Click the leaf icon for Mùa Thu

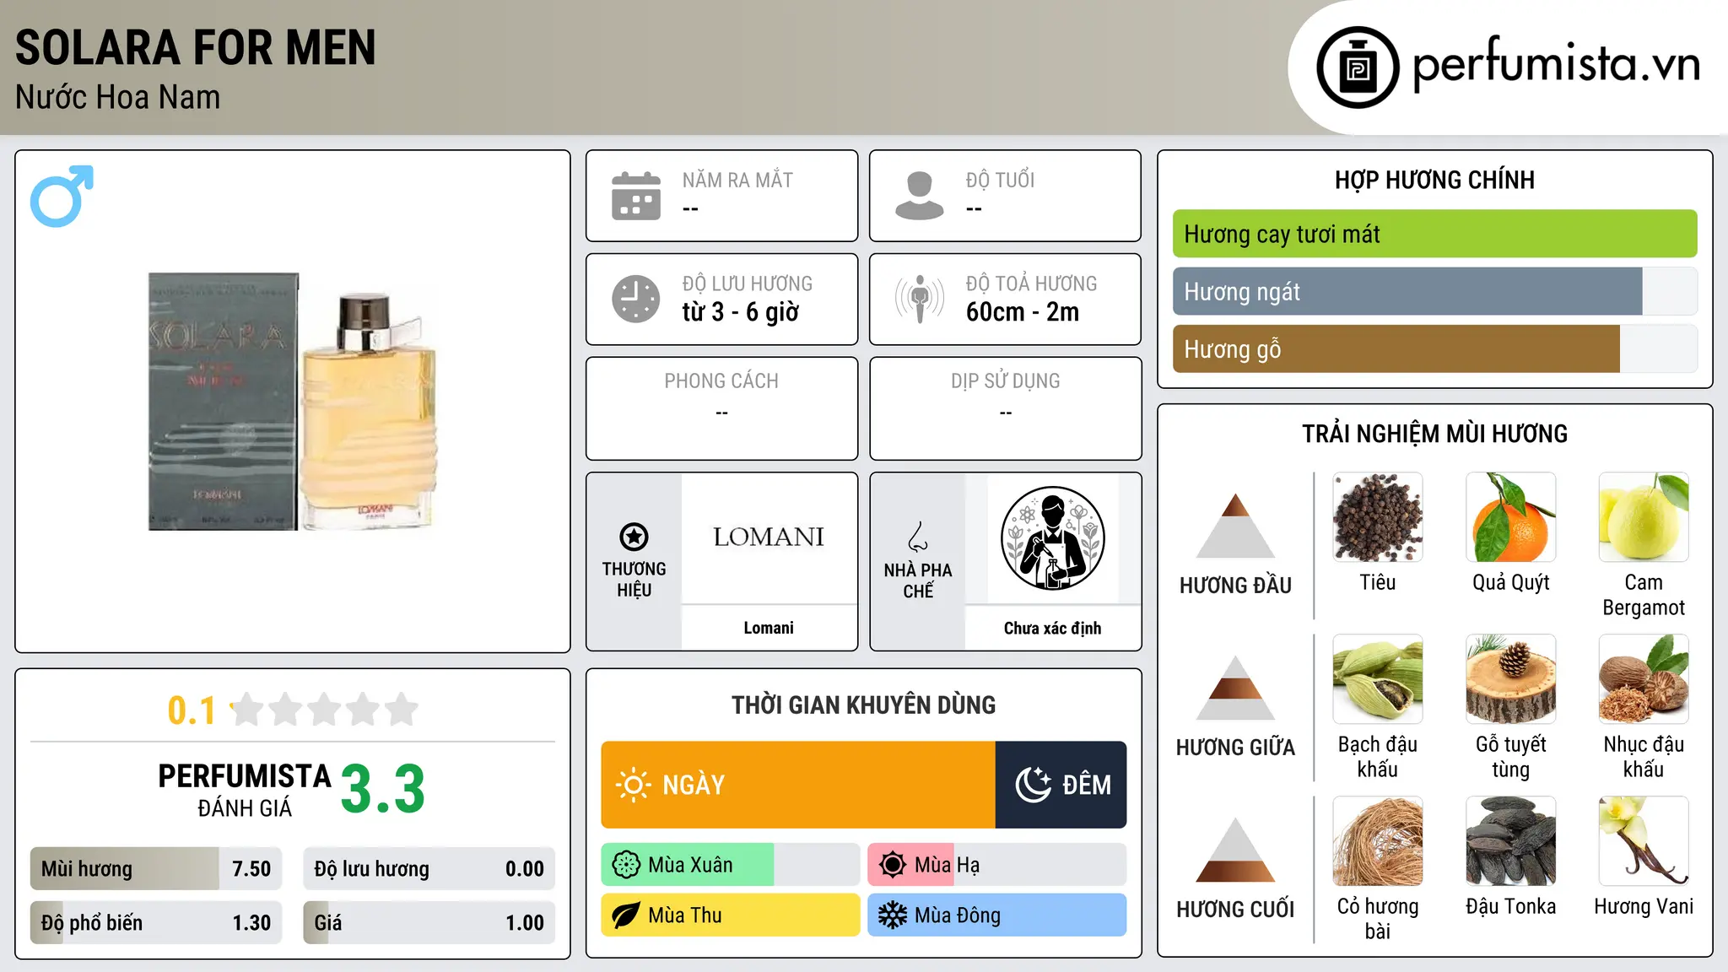point(626,915)
